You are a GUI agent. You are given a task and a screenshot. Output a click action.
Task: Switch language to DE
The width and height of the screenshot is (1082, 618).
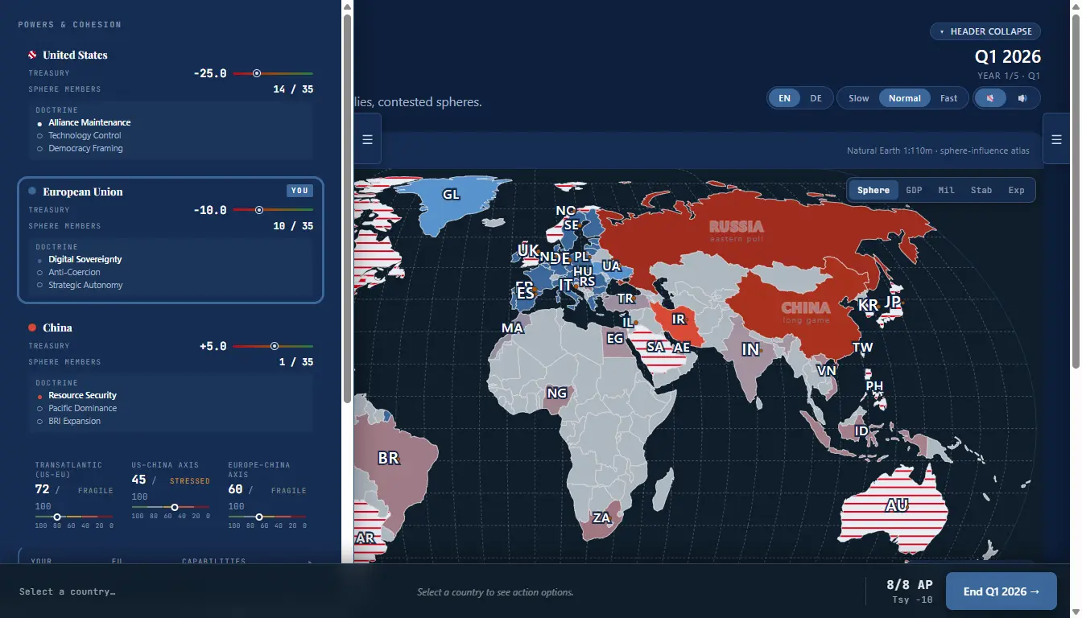coord(816,98)
